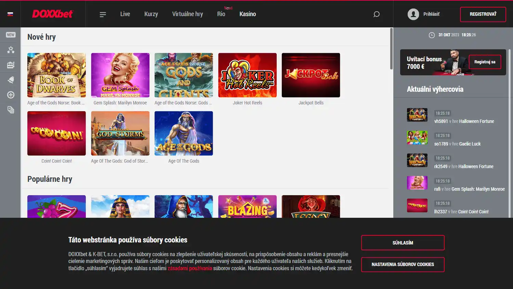
Task: Open so1789 Gaelic Luck winner thumbnail
Action: pos(417,138)
